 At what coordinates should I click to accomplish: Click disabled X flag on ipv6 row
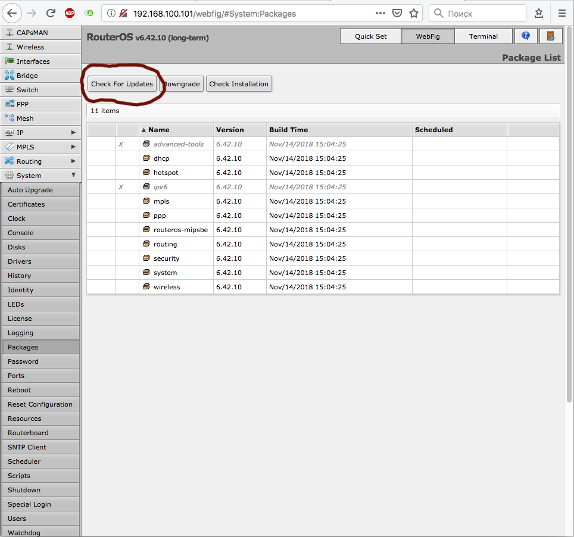point(121,187)
